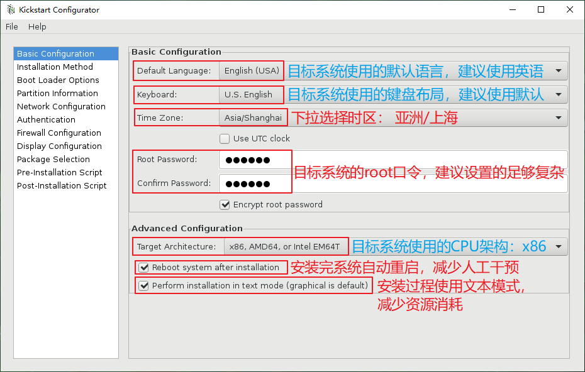The image size is (585, 372).
Task: Expand the Time Zone dropdown
Action: point(393,118)
